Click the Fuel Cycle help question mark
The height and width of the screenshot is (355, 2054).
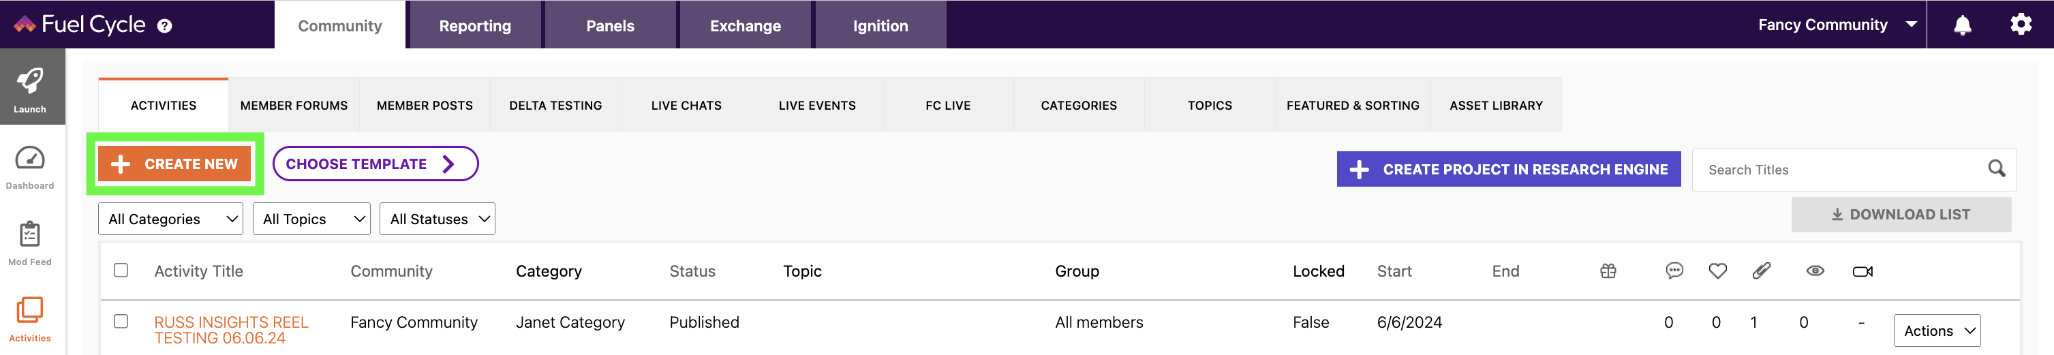click(x=164, y=25)
